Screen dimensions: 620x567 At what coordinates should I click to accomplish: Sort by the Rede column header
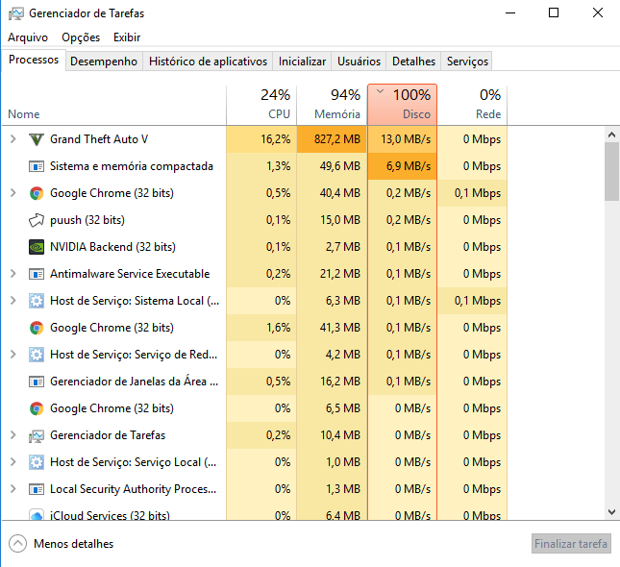tap(472, 105)
